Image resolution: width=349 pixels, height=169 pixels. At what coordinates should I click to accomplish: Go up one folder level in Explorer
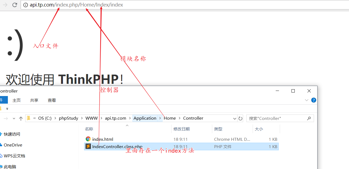point(21,119)
